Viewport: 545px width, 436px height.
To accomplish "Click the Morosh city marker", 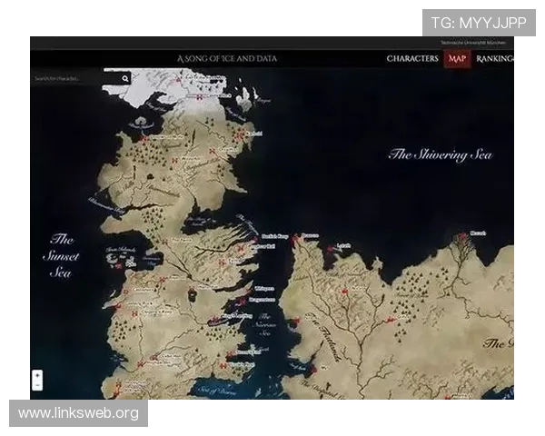I will pos(461,236).
